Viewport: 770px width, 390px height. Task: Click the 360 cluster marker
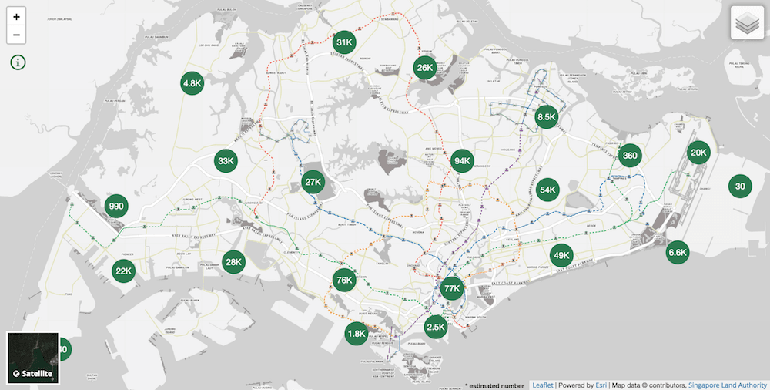click(x=630, y=156)
